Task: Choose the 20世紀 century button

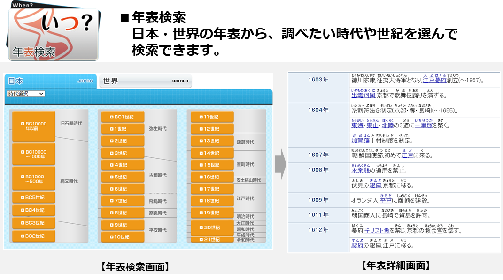Action: [212, 228]
